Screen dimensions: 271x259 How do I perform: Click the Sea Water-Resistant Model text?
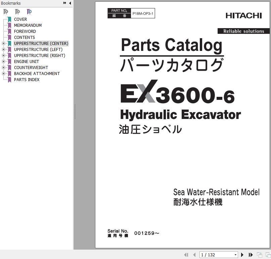click(x=216, y=192)
